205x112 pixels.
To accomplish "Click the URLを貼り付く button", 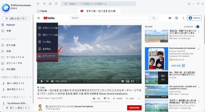I will 16,19.
